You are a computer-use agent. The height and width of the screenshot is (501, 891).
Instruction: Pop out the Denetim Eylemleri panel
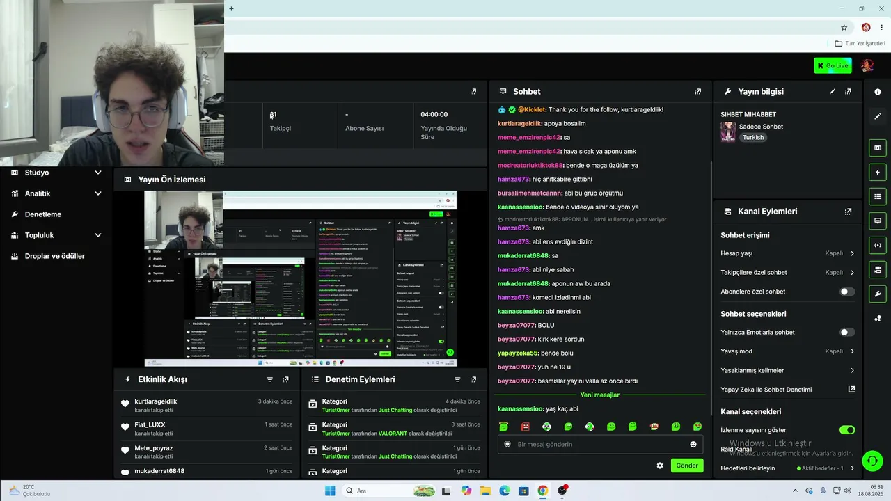(473, 379)
